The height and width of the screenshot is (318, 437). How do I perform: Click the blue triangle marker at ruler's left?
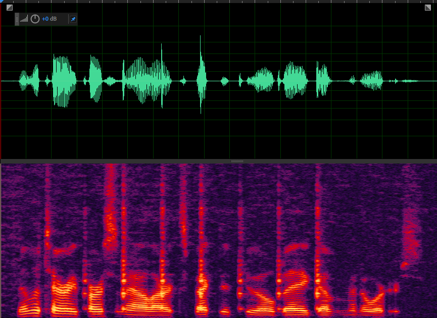point(2,2)
